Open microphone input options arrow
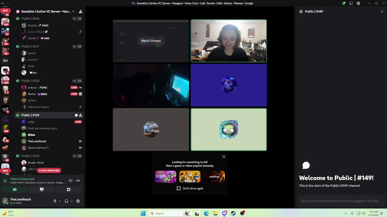 pyautogui.click(x=60, y=201)
